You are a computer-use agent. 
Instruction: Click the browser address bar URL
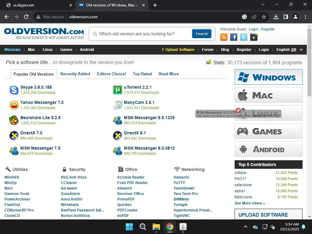click(83, 17)
